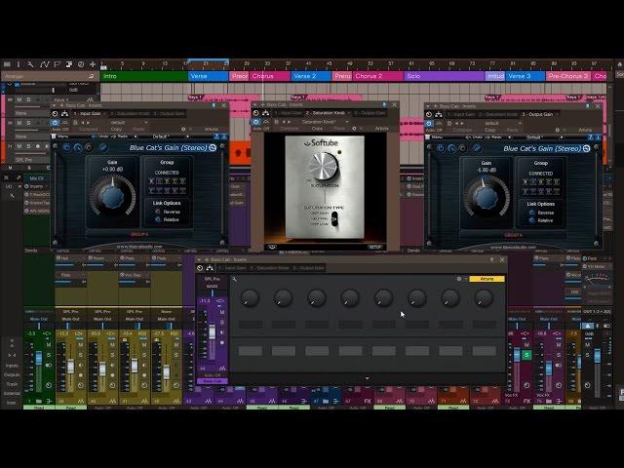Image resolution: width=624 pixels, height=468 pixels.
Task: Click the Softube Saturation knob
Action: coord(325,167)
